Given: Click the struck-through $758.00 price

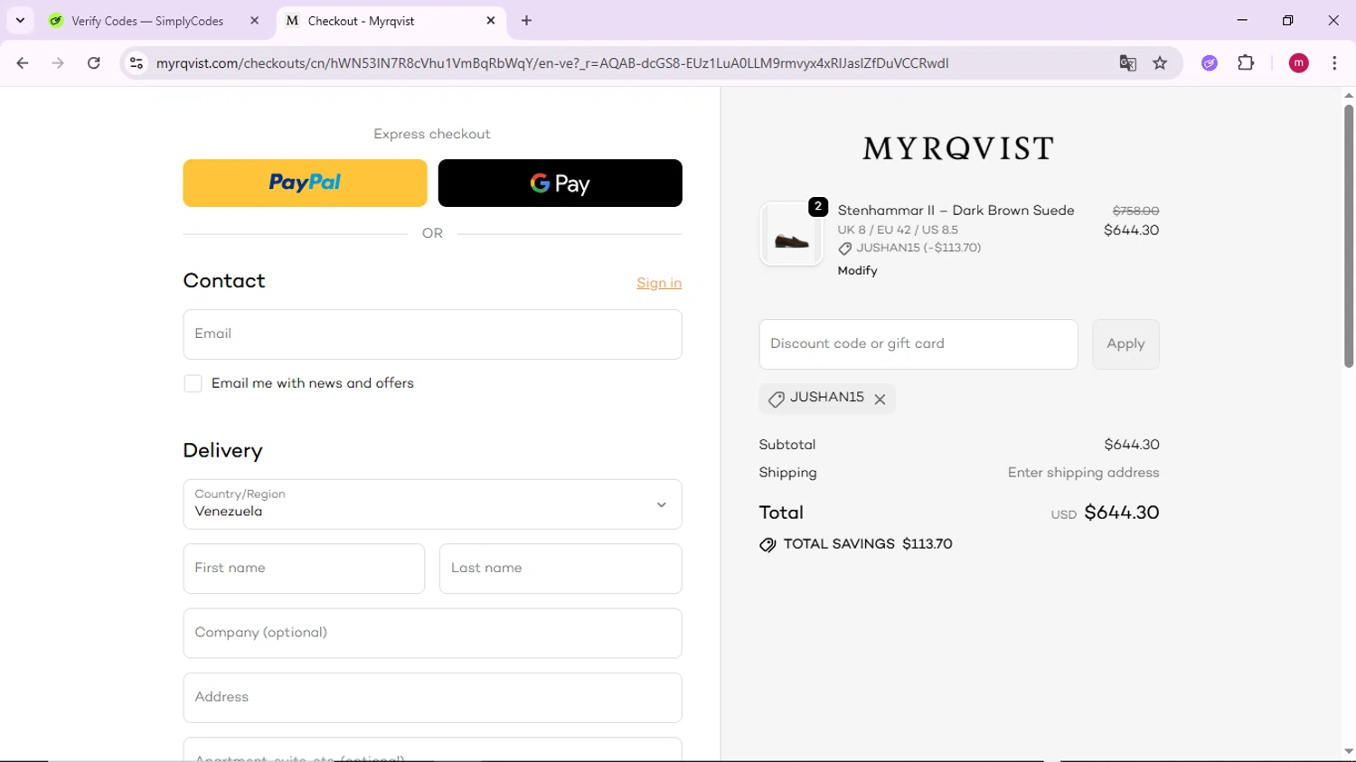Looking at the screenshot, I should coord(1135,211).
